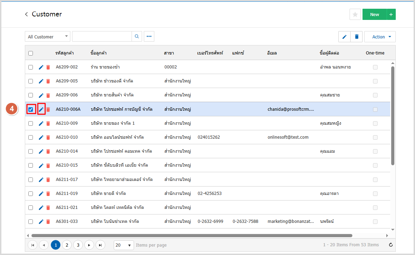Image resolution: width=415 pixels, height=255 pixels.
Task: Expand the Action dropdown menu
Action: [380, 37]
